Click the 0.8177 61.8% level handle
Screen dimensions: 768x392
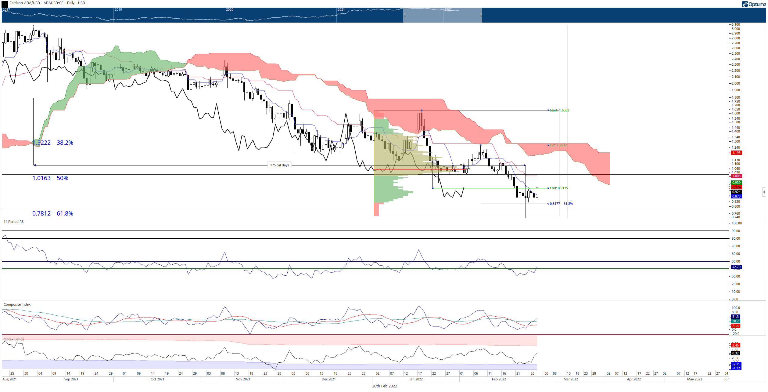(x=548, y=204)
